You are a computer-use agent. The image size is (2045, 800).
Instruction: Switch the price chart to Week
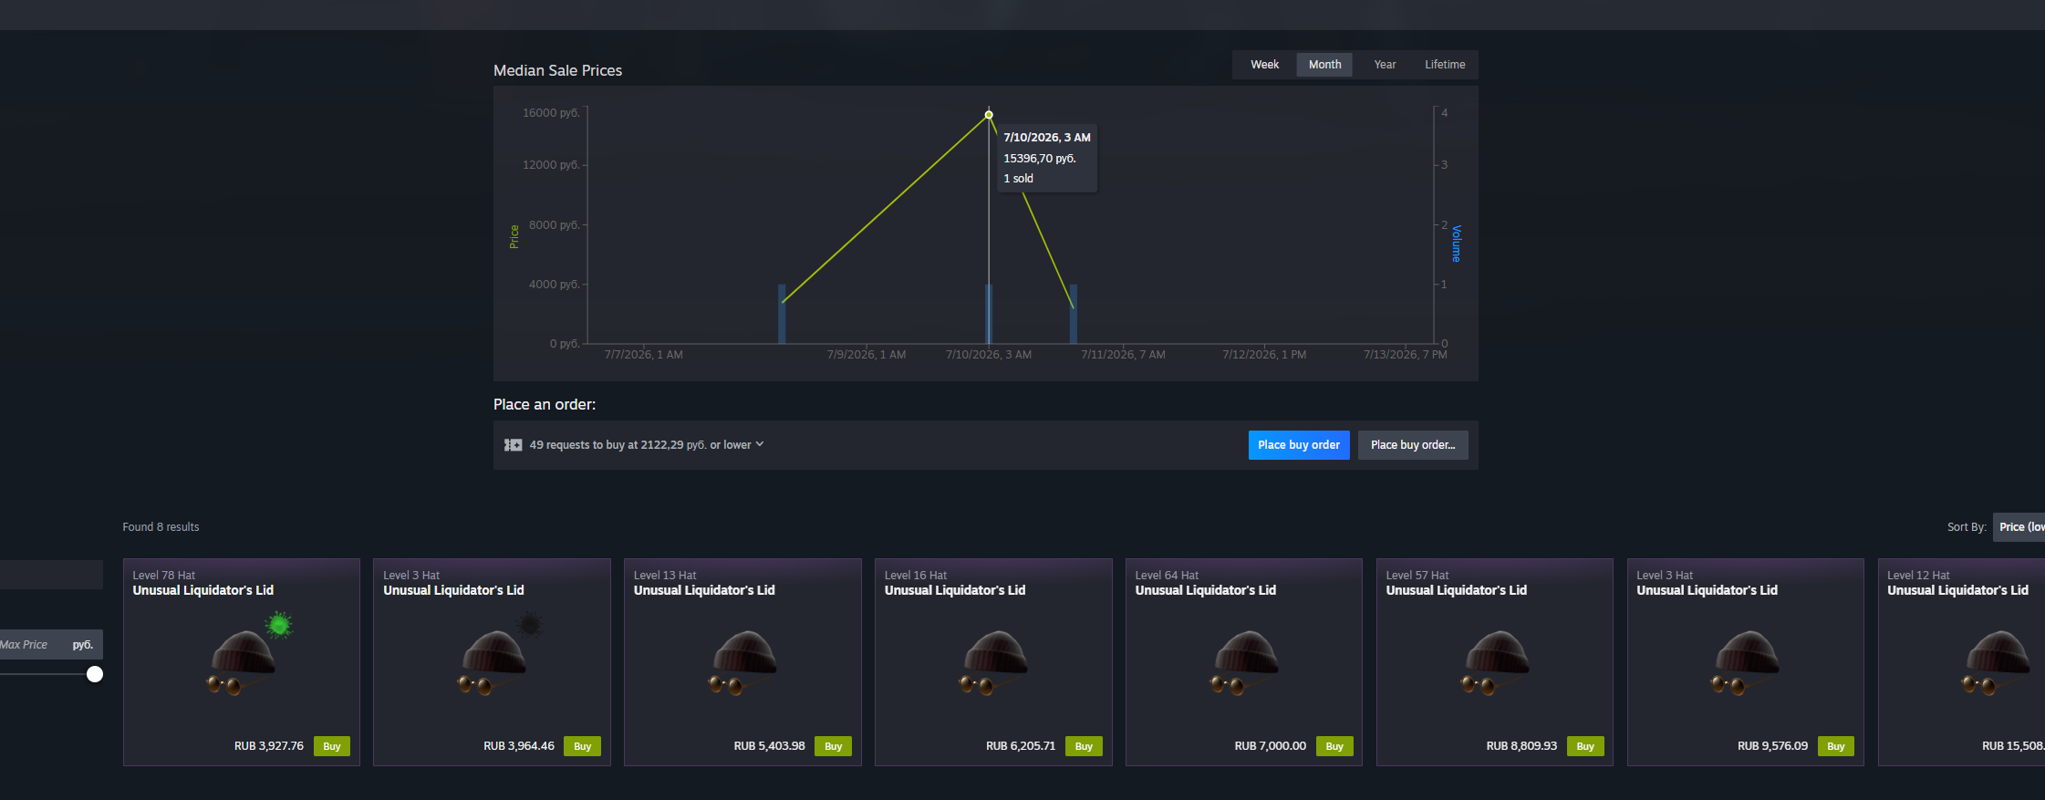point(1264,65)
